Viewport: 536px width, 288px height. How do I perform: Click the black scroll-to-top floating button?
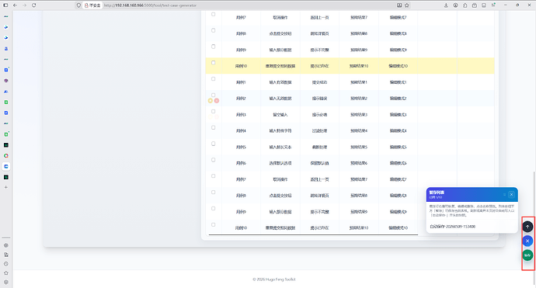click(x=527, y=227)
